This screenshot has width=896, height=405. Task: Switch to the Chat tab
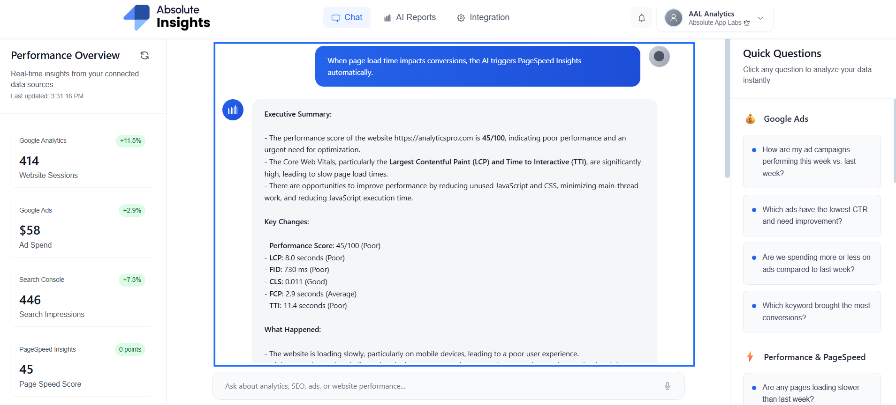(347, 18)
